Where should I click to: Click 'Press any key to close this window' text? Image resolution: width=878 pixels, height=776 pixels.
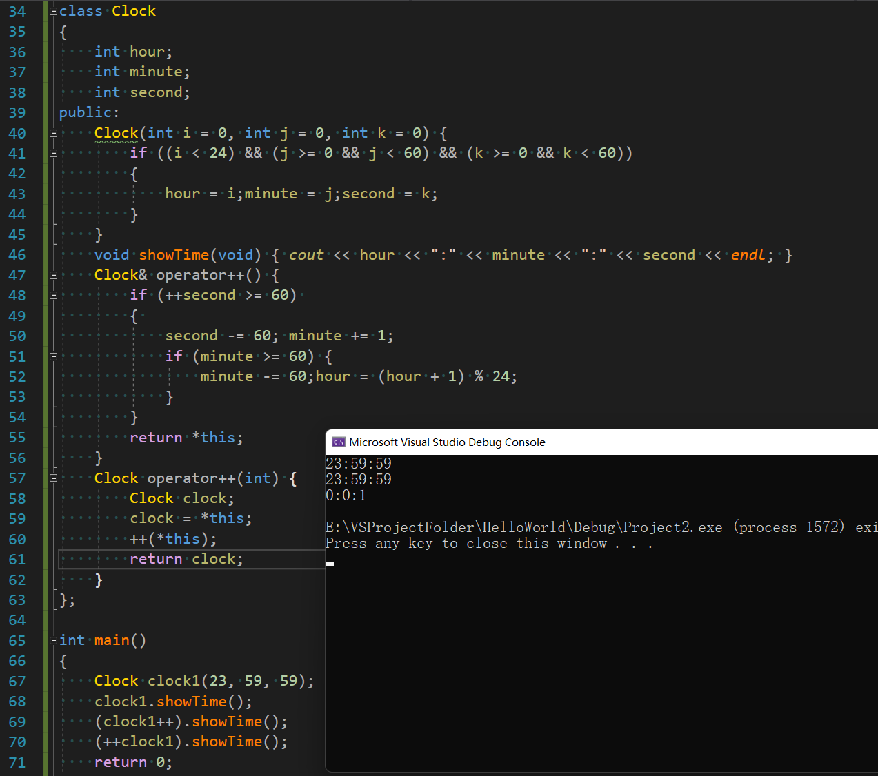point(466,544)
